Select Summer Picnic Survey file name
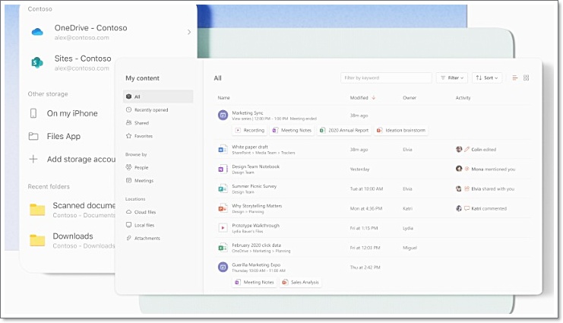Image resolution: width=563 pixels, height=323 pixels. pos(255,186)
